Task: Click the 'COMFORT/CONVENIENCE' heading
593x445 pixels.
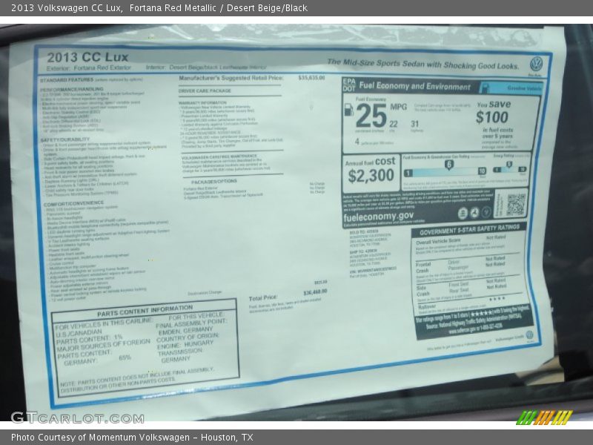Action: [x=73, y=204]
